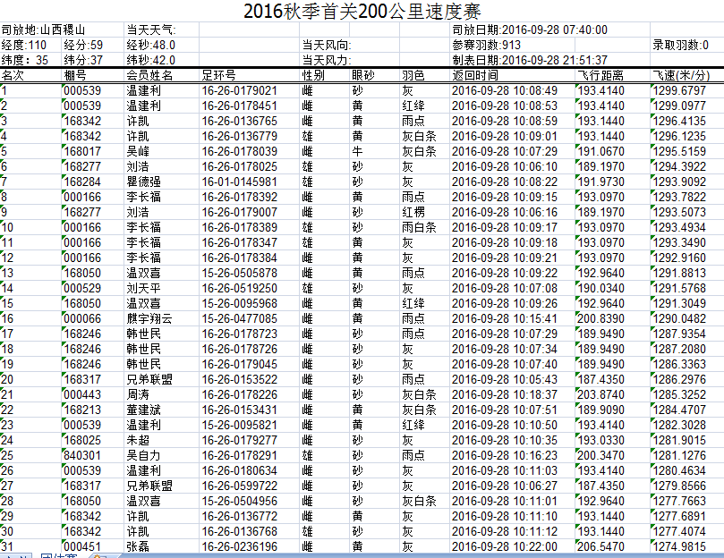Click the 会员姓名 column header
Viewport: 724px width, 558px height.
click(x=149, y=75)
